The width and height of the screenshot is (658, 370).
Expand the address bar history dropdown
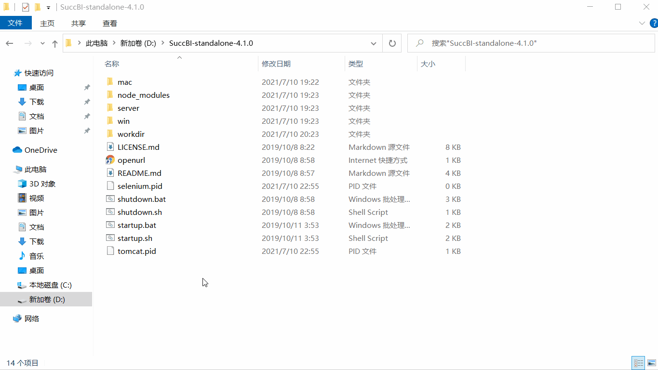pyautogui.click(x=374, y=43)
